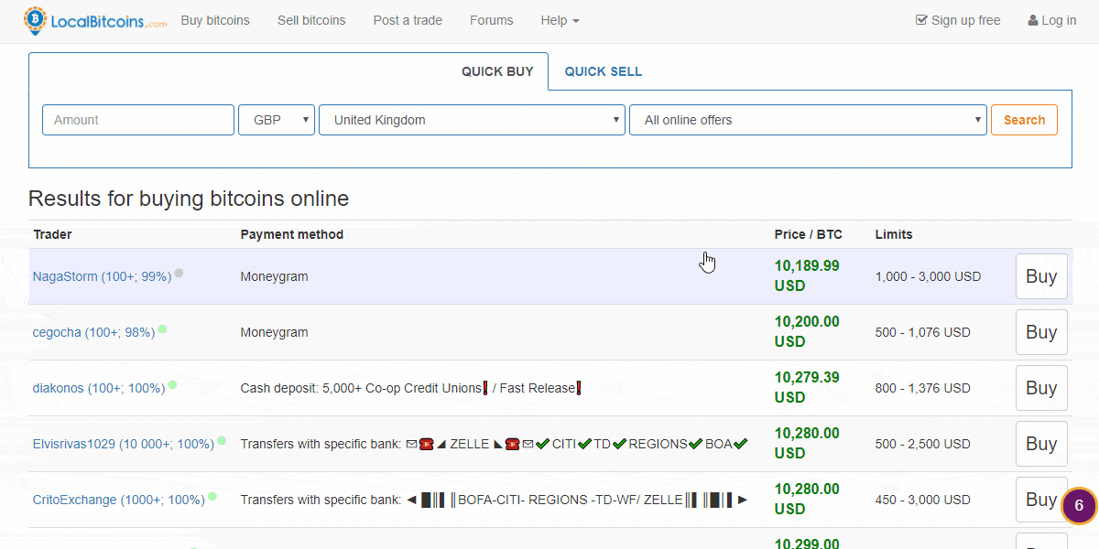1099x549 pixels.
Task: Open the LocalBitcoins logo home link
Action: pyautogui.click(x=95, y=20)
